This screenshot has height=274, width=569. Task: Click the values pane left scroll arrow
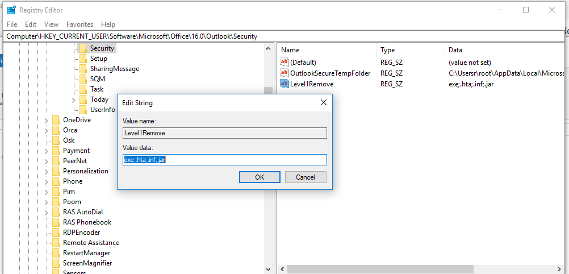coord(282,269)
